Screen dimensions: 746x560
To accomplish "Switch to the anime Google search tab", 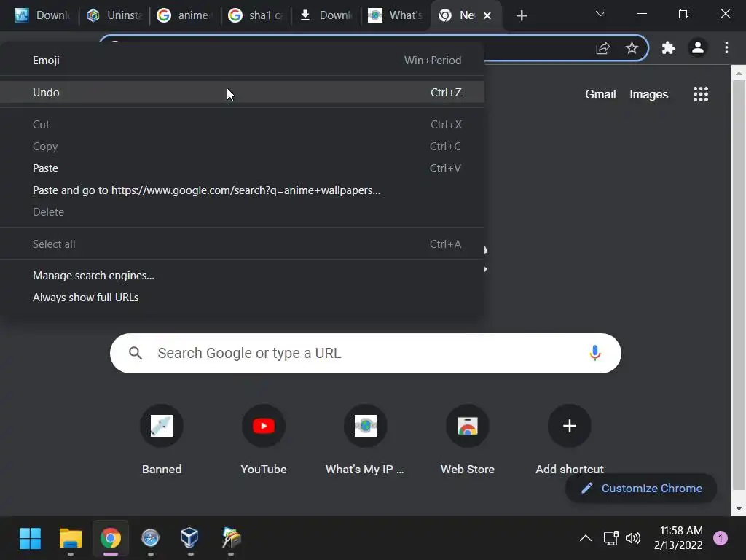I will (184, 15).
